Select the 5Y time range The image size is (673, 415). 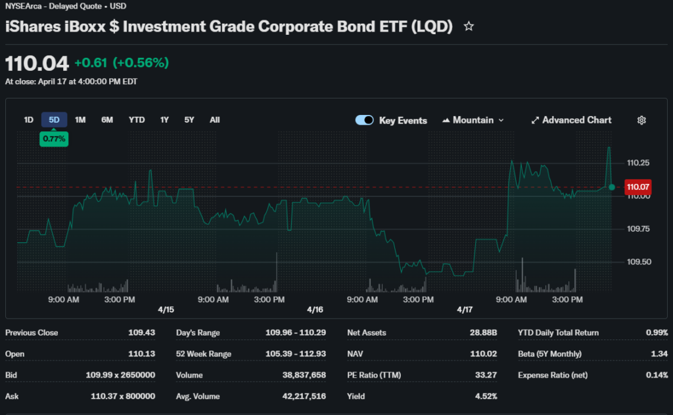coord(189,120)
